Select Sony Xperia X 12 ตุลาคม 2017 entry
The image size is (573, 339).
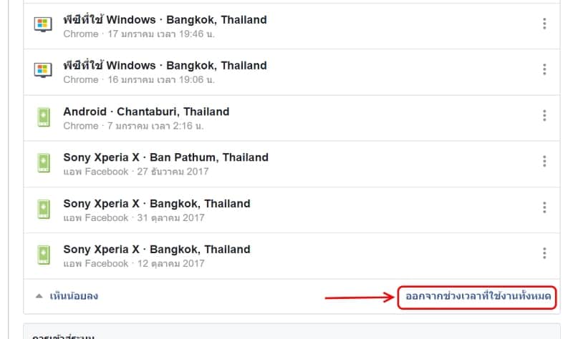pyautogui.click(x=157, y=250)
